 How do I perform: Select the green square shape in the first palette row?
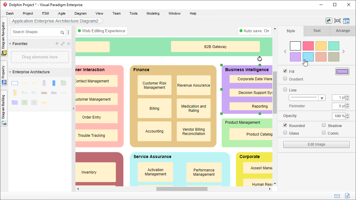click(64, 83)
